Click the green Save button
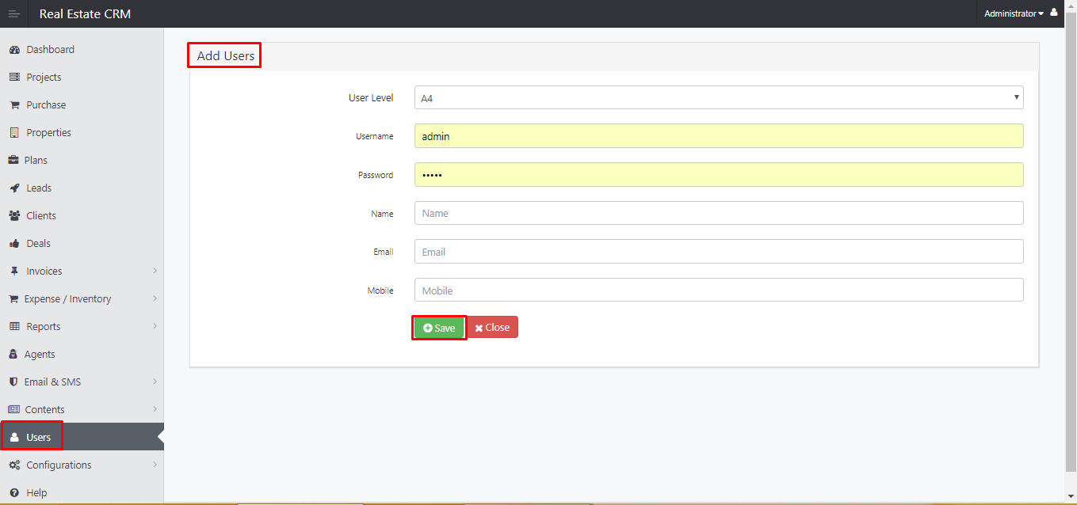 point(439,328)
